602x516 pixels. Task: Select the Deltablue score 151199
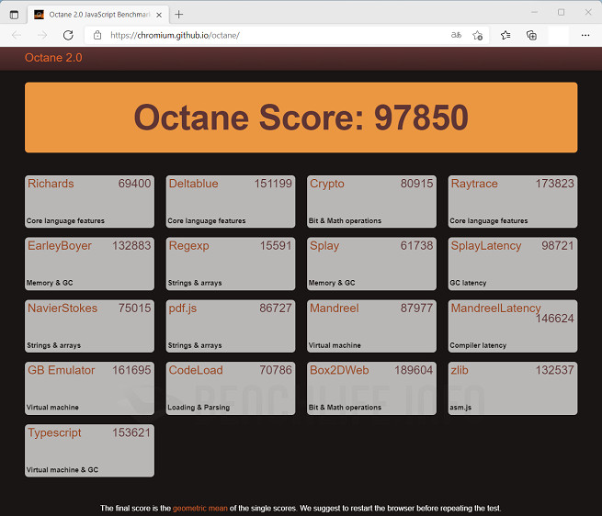click(x=273, y=184)
